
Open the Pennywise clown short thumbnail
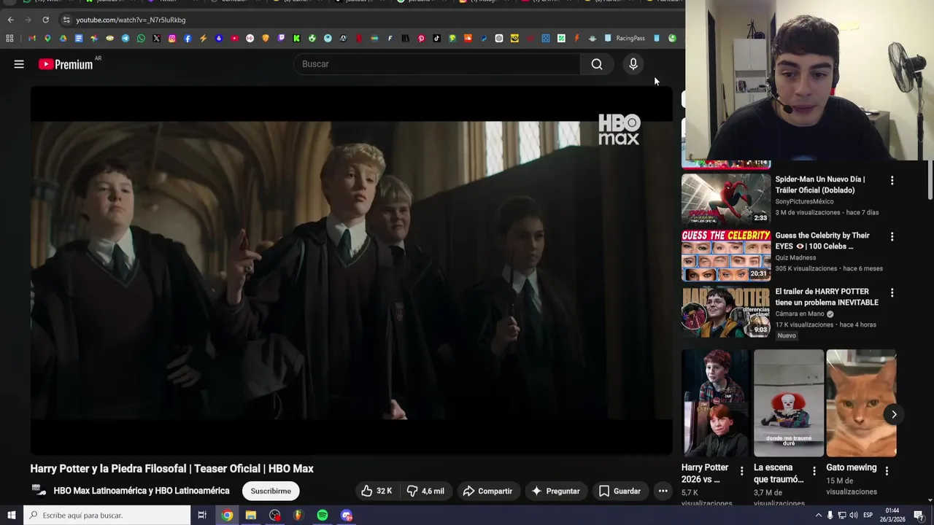[x=788, y=403]
